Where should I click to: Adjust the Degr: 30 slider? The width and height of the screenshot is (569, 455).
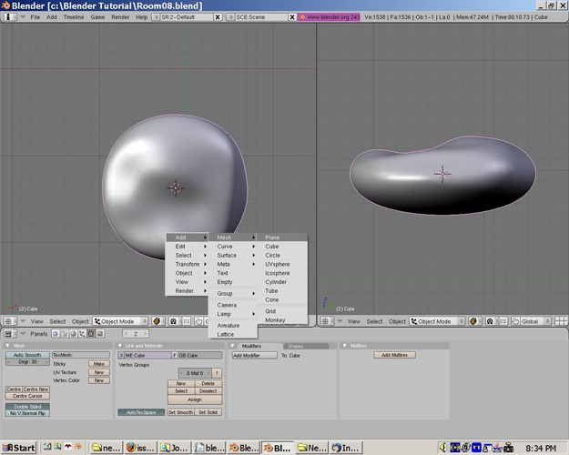[26, 362]
